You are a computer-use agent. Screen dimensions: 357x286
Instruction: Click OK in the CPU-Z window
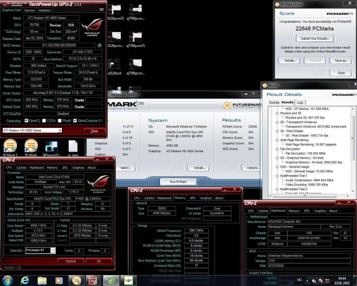[x=99, y=261]
